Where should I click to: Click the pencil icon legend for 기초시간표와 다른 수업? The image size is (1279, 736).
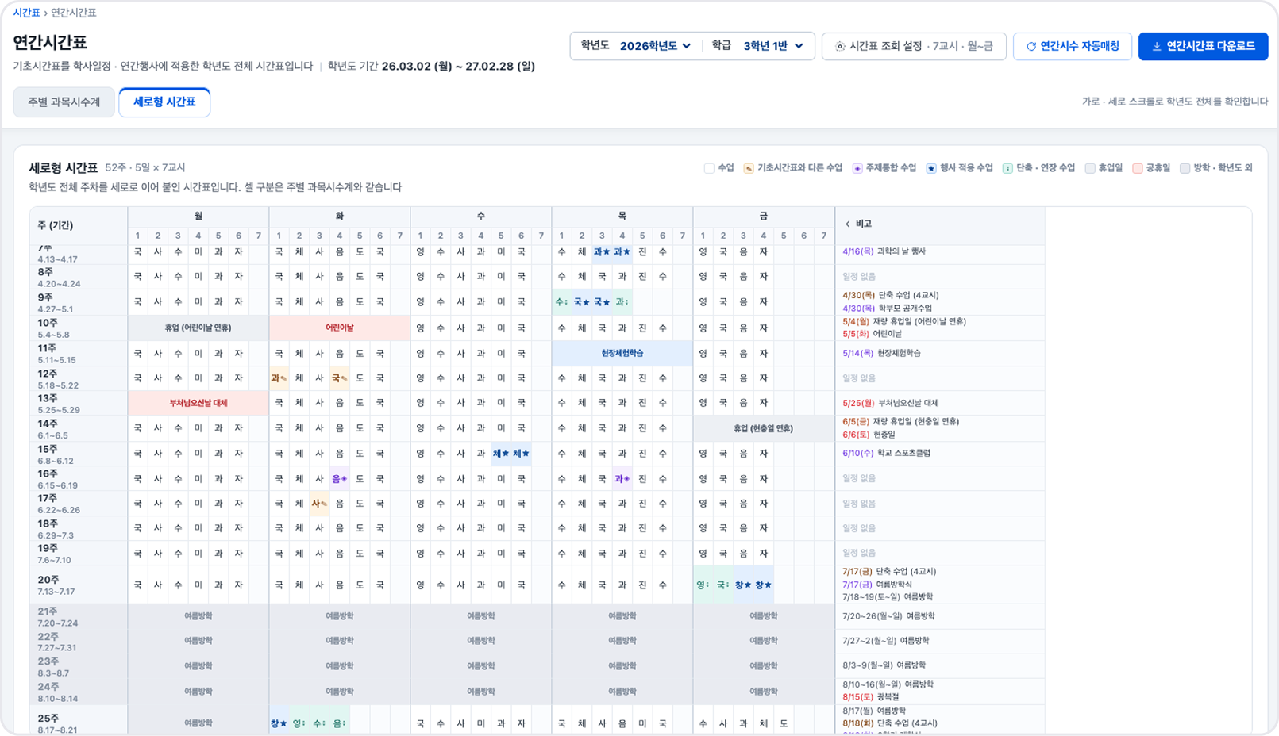point(748,168)
